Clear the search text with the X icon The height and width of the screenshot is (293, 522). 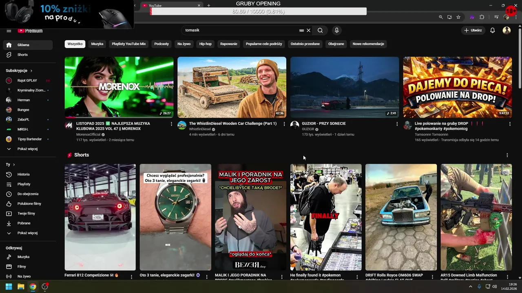click(309, 30)
